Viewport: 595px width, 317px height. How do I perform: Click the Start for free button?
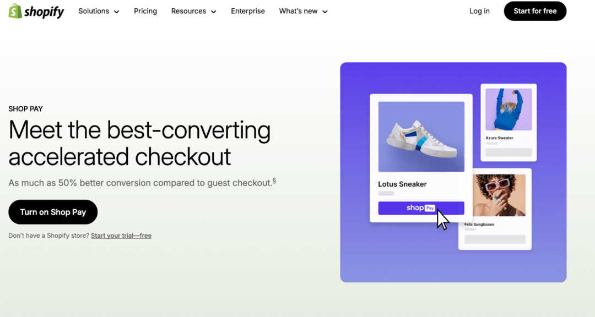pos(535,10)
